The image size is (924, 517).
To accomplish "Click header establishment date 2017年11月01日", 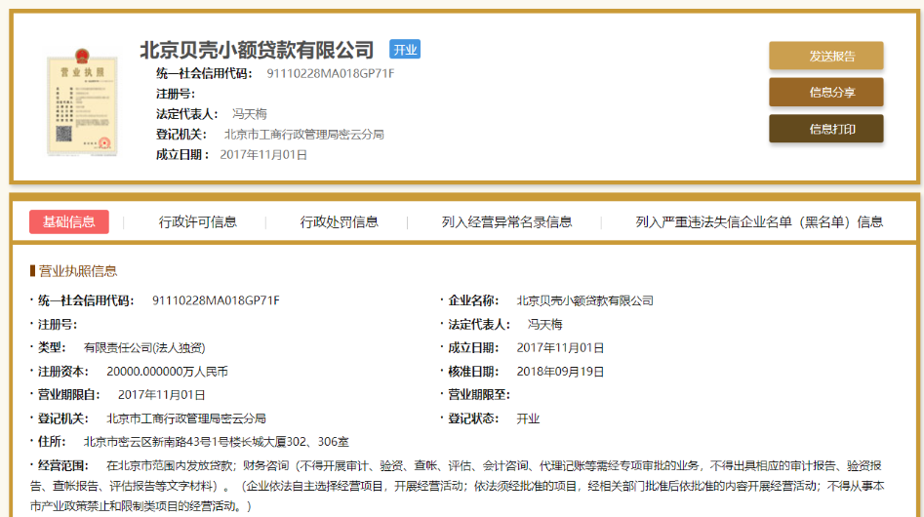I will coord(263,155).
